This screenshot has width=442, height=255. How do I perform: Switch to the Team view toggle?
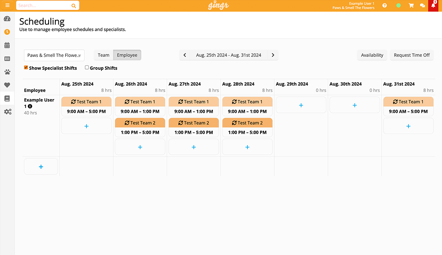(103, 55)
